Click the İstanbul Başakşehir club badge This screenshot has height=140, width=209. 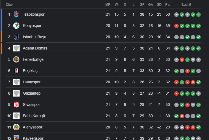(x=16, y=37)
